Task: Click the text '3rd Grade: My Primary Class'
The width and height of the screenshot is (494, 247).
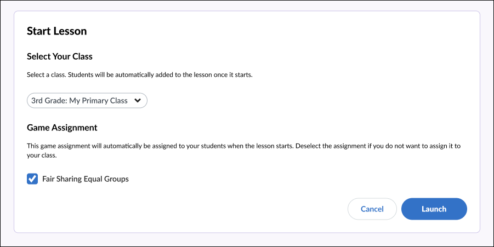Action: click(79, 101)
